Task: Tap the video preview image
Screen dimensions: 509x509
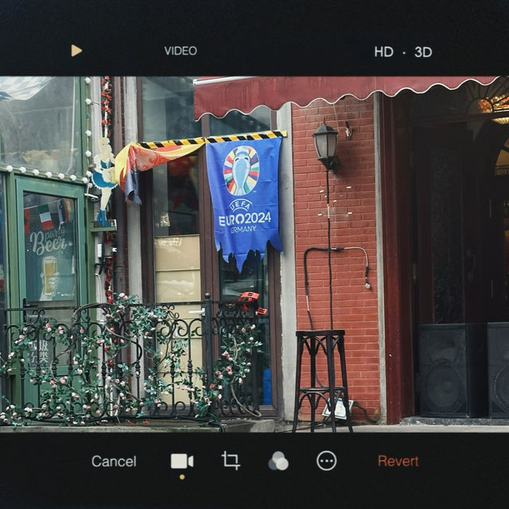Action: (254, 254)
